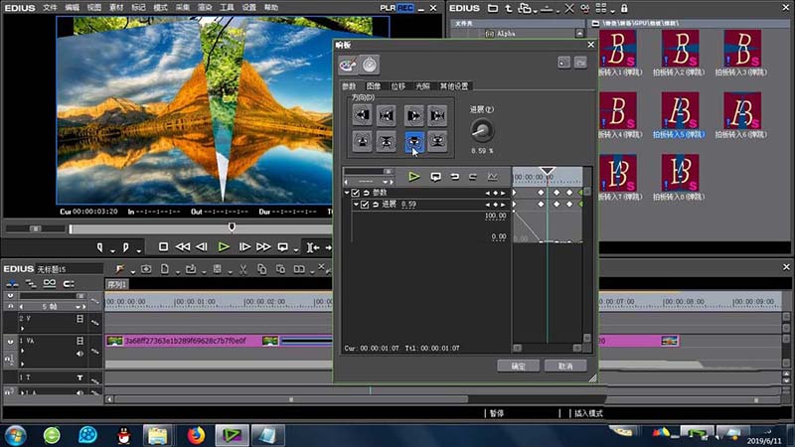
Task: Expand the 2 V track
Action: click(x=22, y=328)
